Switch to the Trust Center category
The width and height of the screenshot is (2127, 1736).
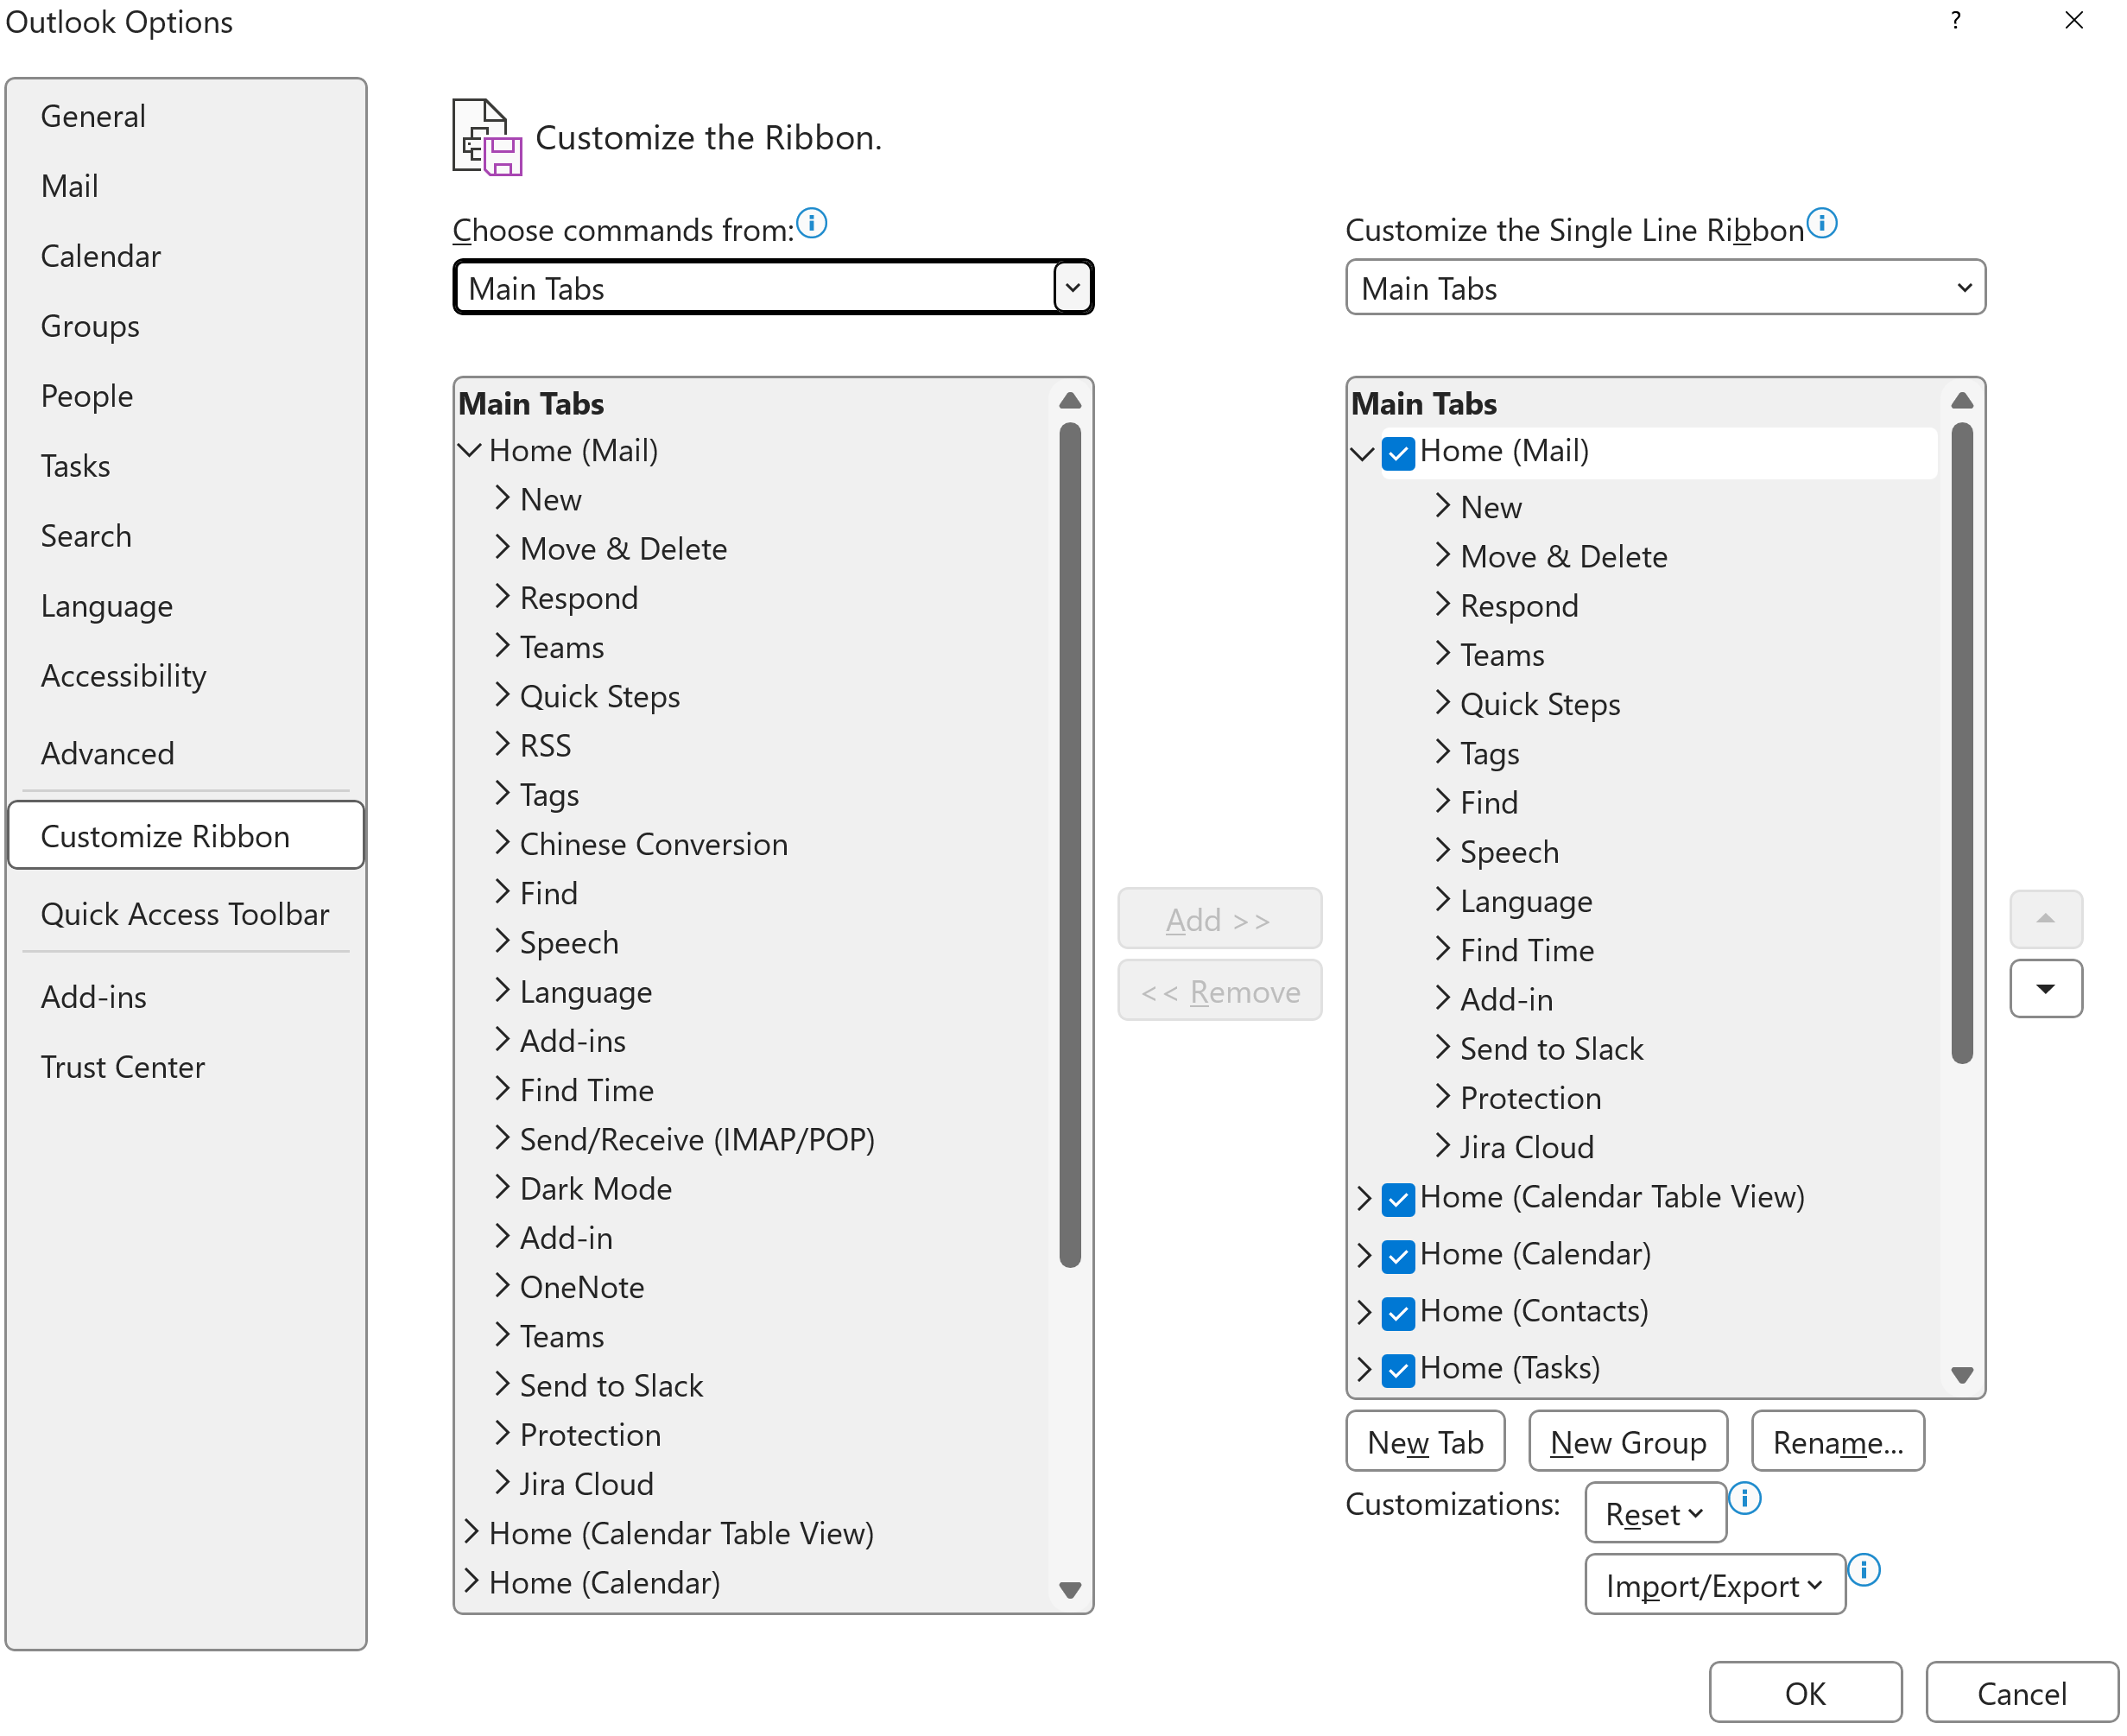(122, 1067)
